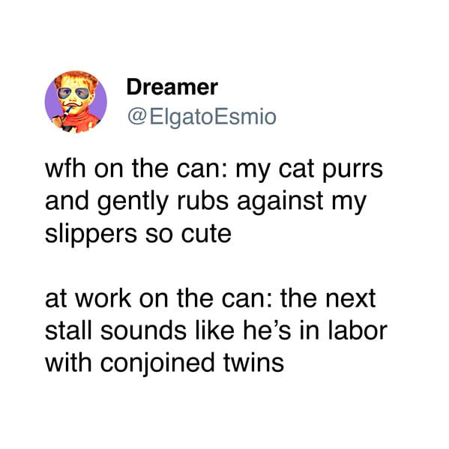Image resolution: width=449 pixels, height=449 pixels.
Task: Click the text 'slippers so cute'
Action: (x=138, y=234)
